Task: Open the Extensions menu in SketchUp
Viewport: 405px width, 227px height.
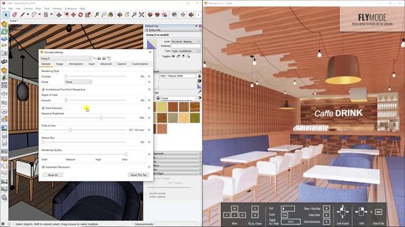Action: click(x=70, y=8)
